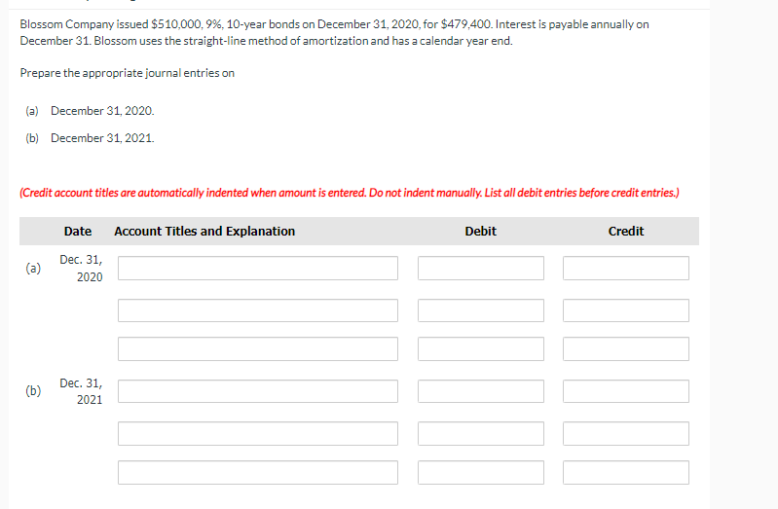Viewport: 778px width, 509px height.
Task: Select the credit field in entry (a) second row
Action: coord(626,310)
